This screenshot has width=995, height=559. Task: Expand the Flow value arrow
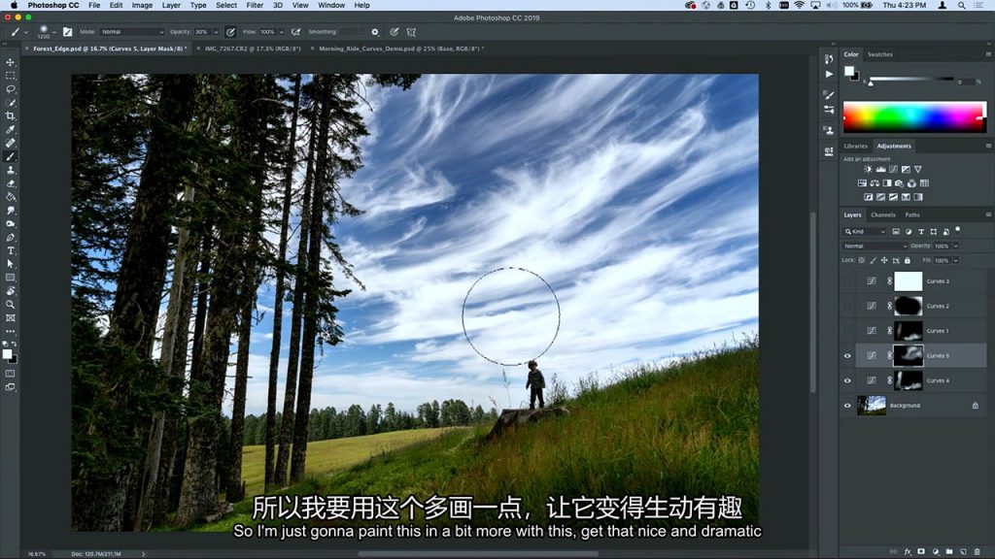[x=281, y=32]
